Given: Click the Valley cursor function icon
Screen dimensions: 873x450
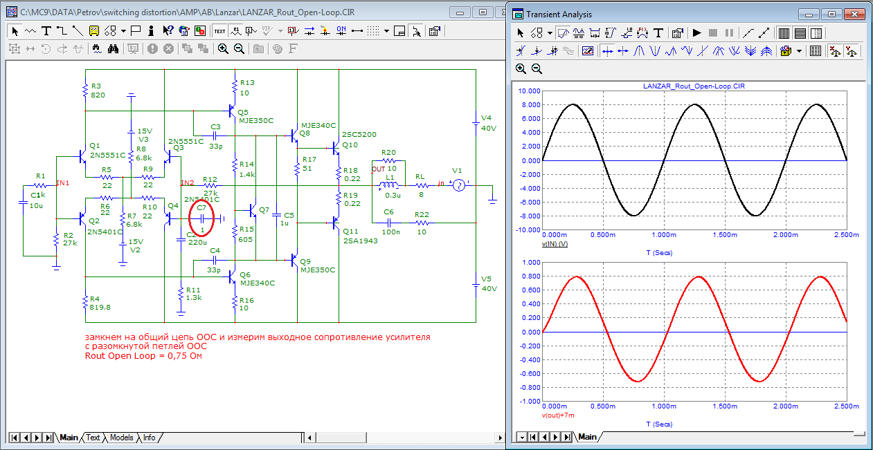Looking at the screenshot, I should (655, 50).
